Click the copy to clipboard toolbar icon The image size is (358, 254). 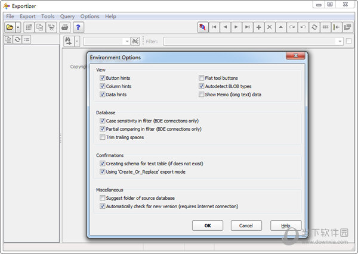click(40, 27)
